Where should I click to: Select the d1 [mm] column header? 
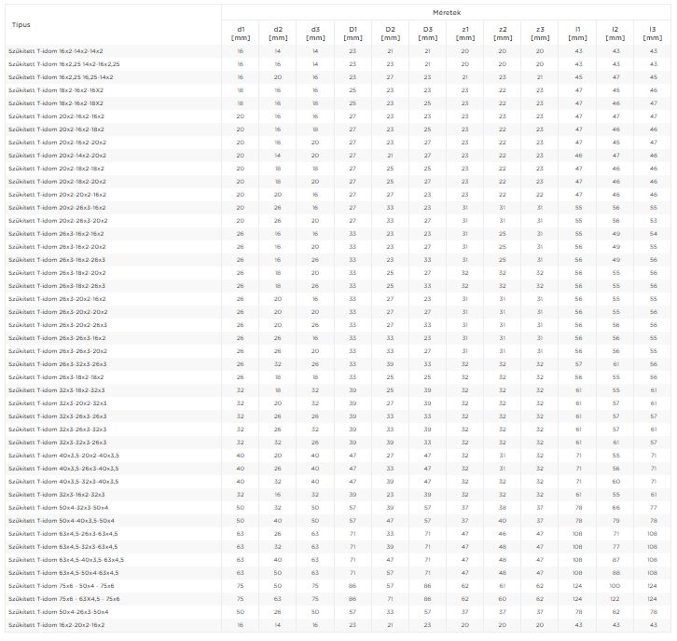tap(241, 34)
